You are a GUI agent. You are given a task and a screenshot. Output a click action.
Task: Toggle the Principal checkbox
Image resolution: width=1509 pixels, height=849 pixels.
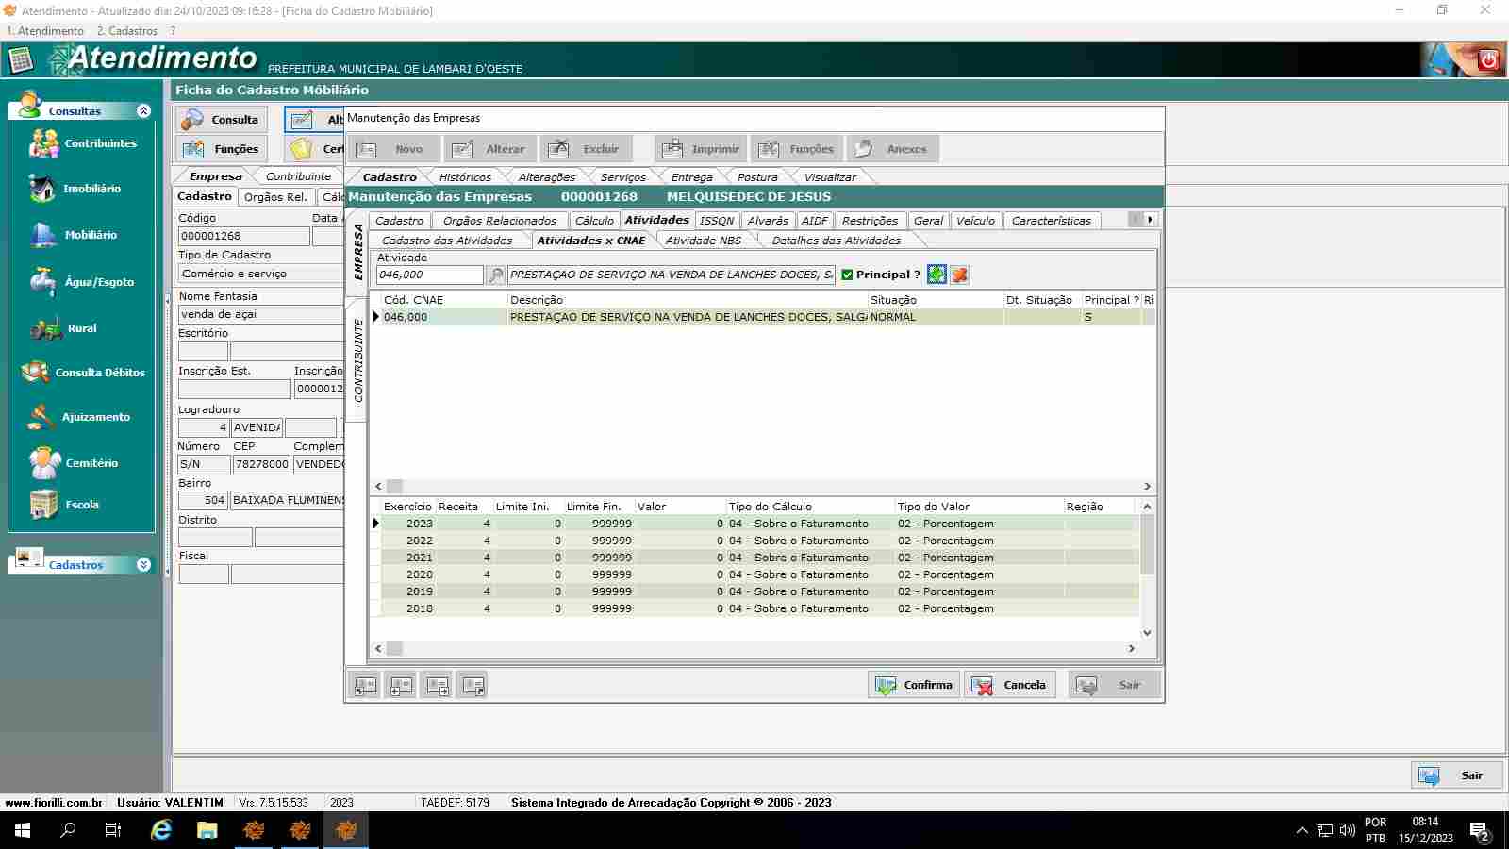point(847,275)
